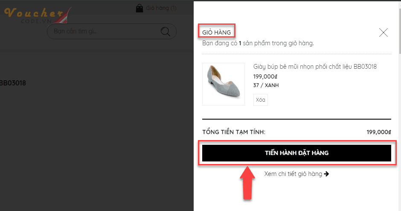Click the arrow icon beside Xem chi tiết giỏ hàng
Viewport: 401px width, 211px height.
coord(326,174)
